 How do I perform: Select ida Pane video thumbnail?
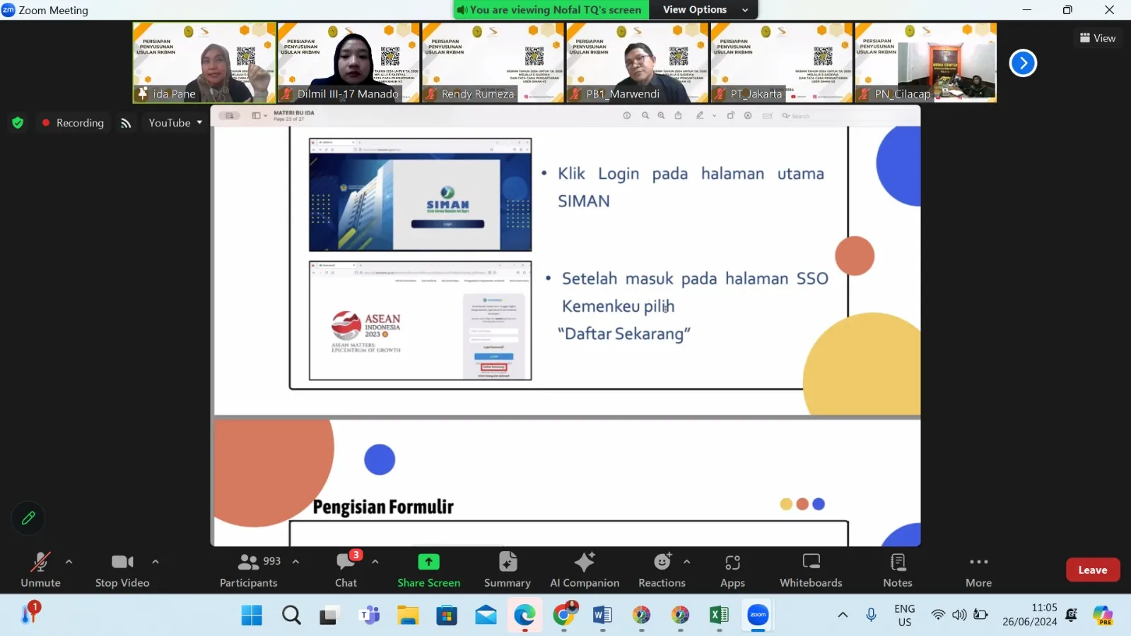point(204,62)
